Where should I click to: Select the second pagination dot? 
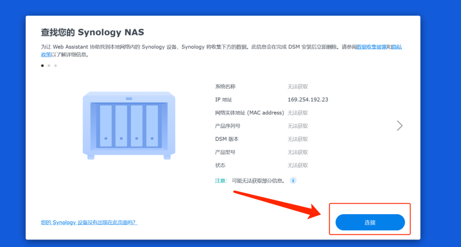pos(49,66)
